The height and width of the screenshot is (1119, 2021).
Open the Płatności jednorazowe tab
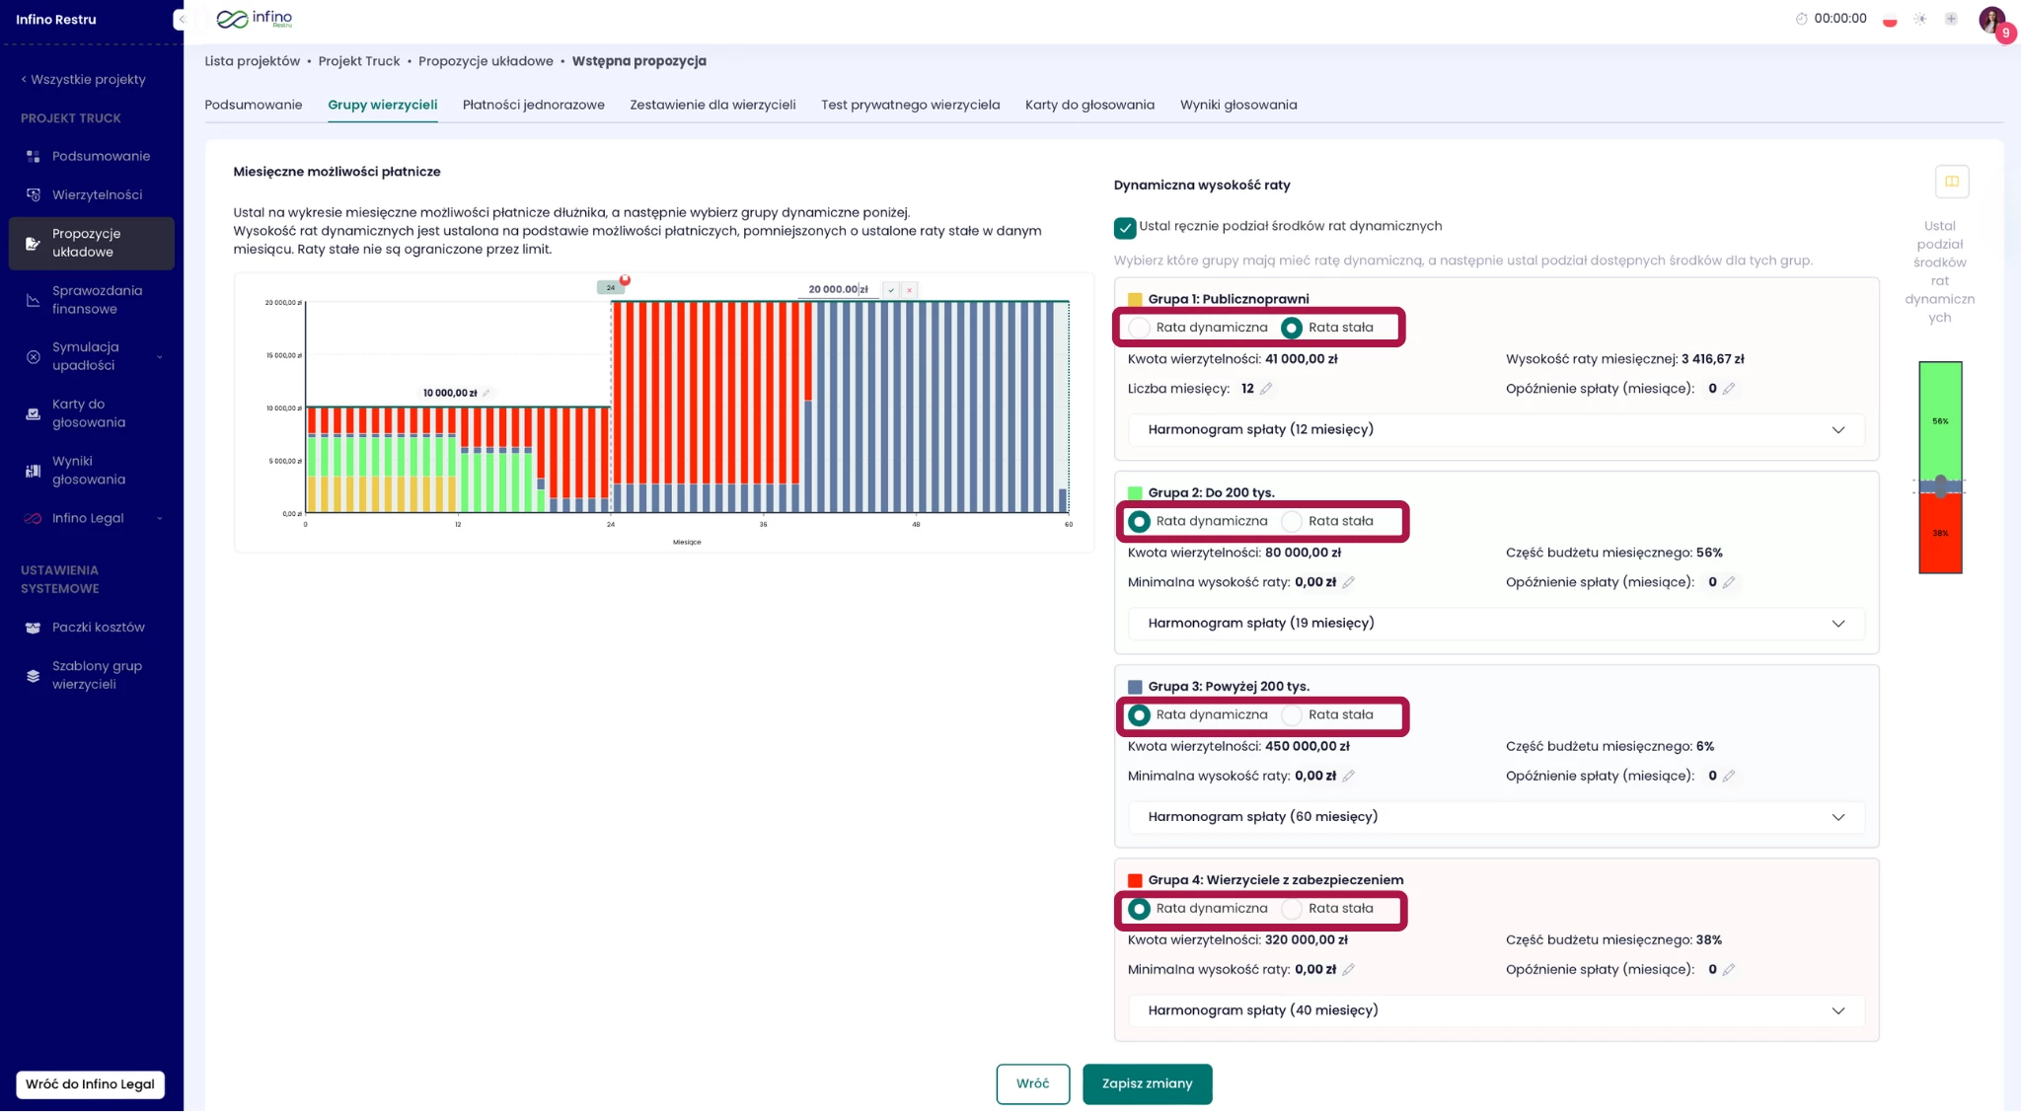click(x=533, y=106)
